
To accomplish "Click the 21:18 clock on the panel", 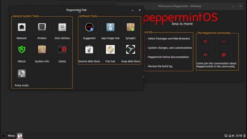I will (239, 136).
